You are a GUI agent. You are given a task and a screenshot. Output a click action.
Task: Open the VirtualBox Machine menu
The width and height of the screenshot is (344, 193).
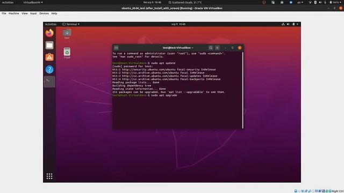pos(14,13)
